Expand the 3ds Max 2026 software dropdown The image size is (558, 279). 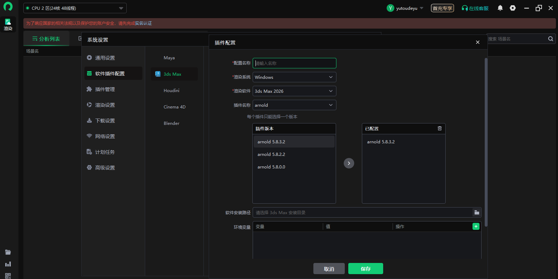[294, 91]
